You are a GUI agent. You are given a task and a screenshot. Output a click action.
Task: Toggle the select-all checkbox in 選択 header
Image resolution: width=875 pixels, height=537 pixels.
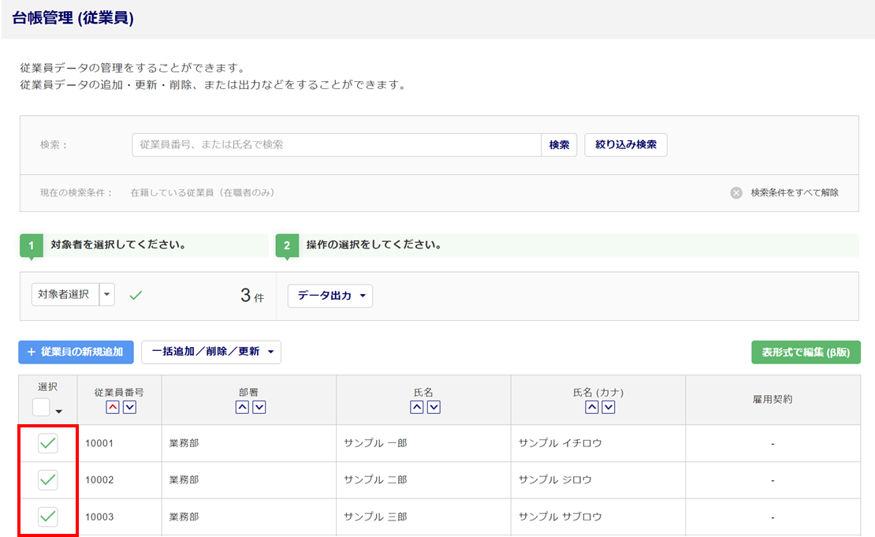coord(41,408)
